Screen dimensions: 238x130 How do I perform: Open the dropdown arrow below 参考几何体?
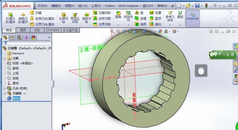click(x=170, y=25)
